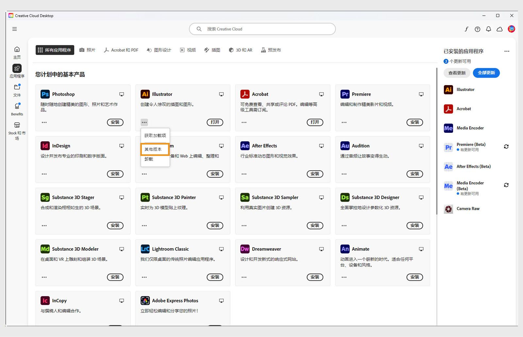Open Illustrator with the 打开 button
Viewport: 523px width, 337px height.
[215, 122]
